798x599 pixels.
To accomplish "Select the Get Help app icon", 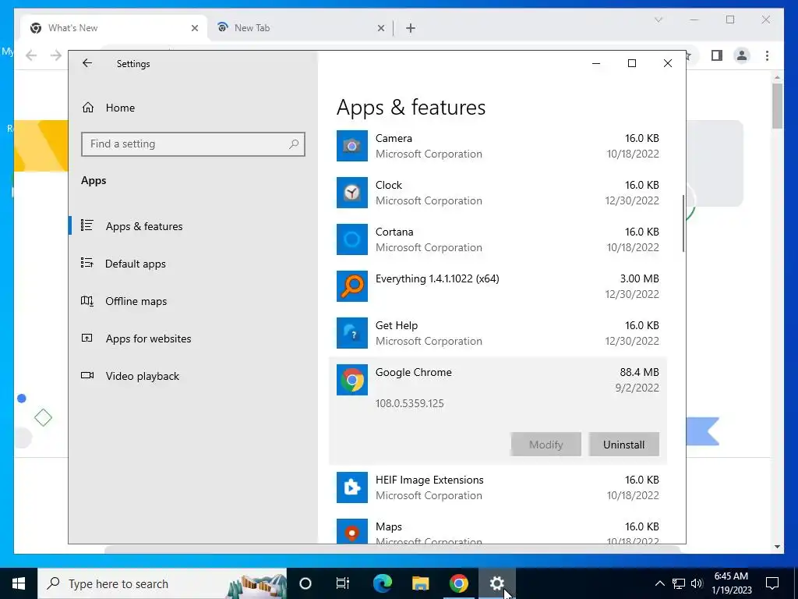I will pos(352,333).
